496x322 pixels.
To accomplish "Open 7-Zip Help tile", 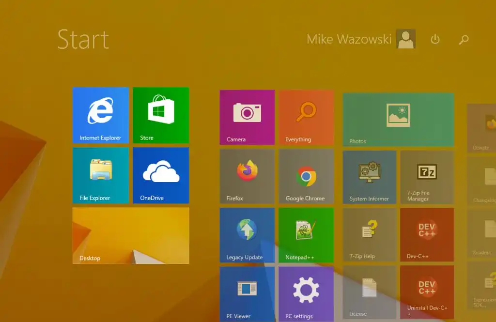I will pos(370,235).
